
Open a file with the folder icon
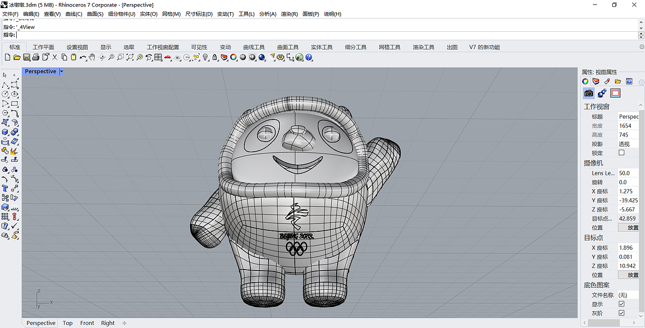tap(17, 57)
